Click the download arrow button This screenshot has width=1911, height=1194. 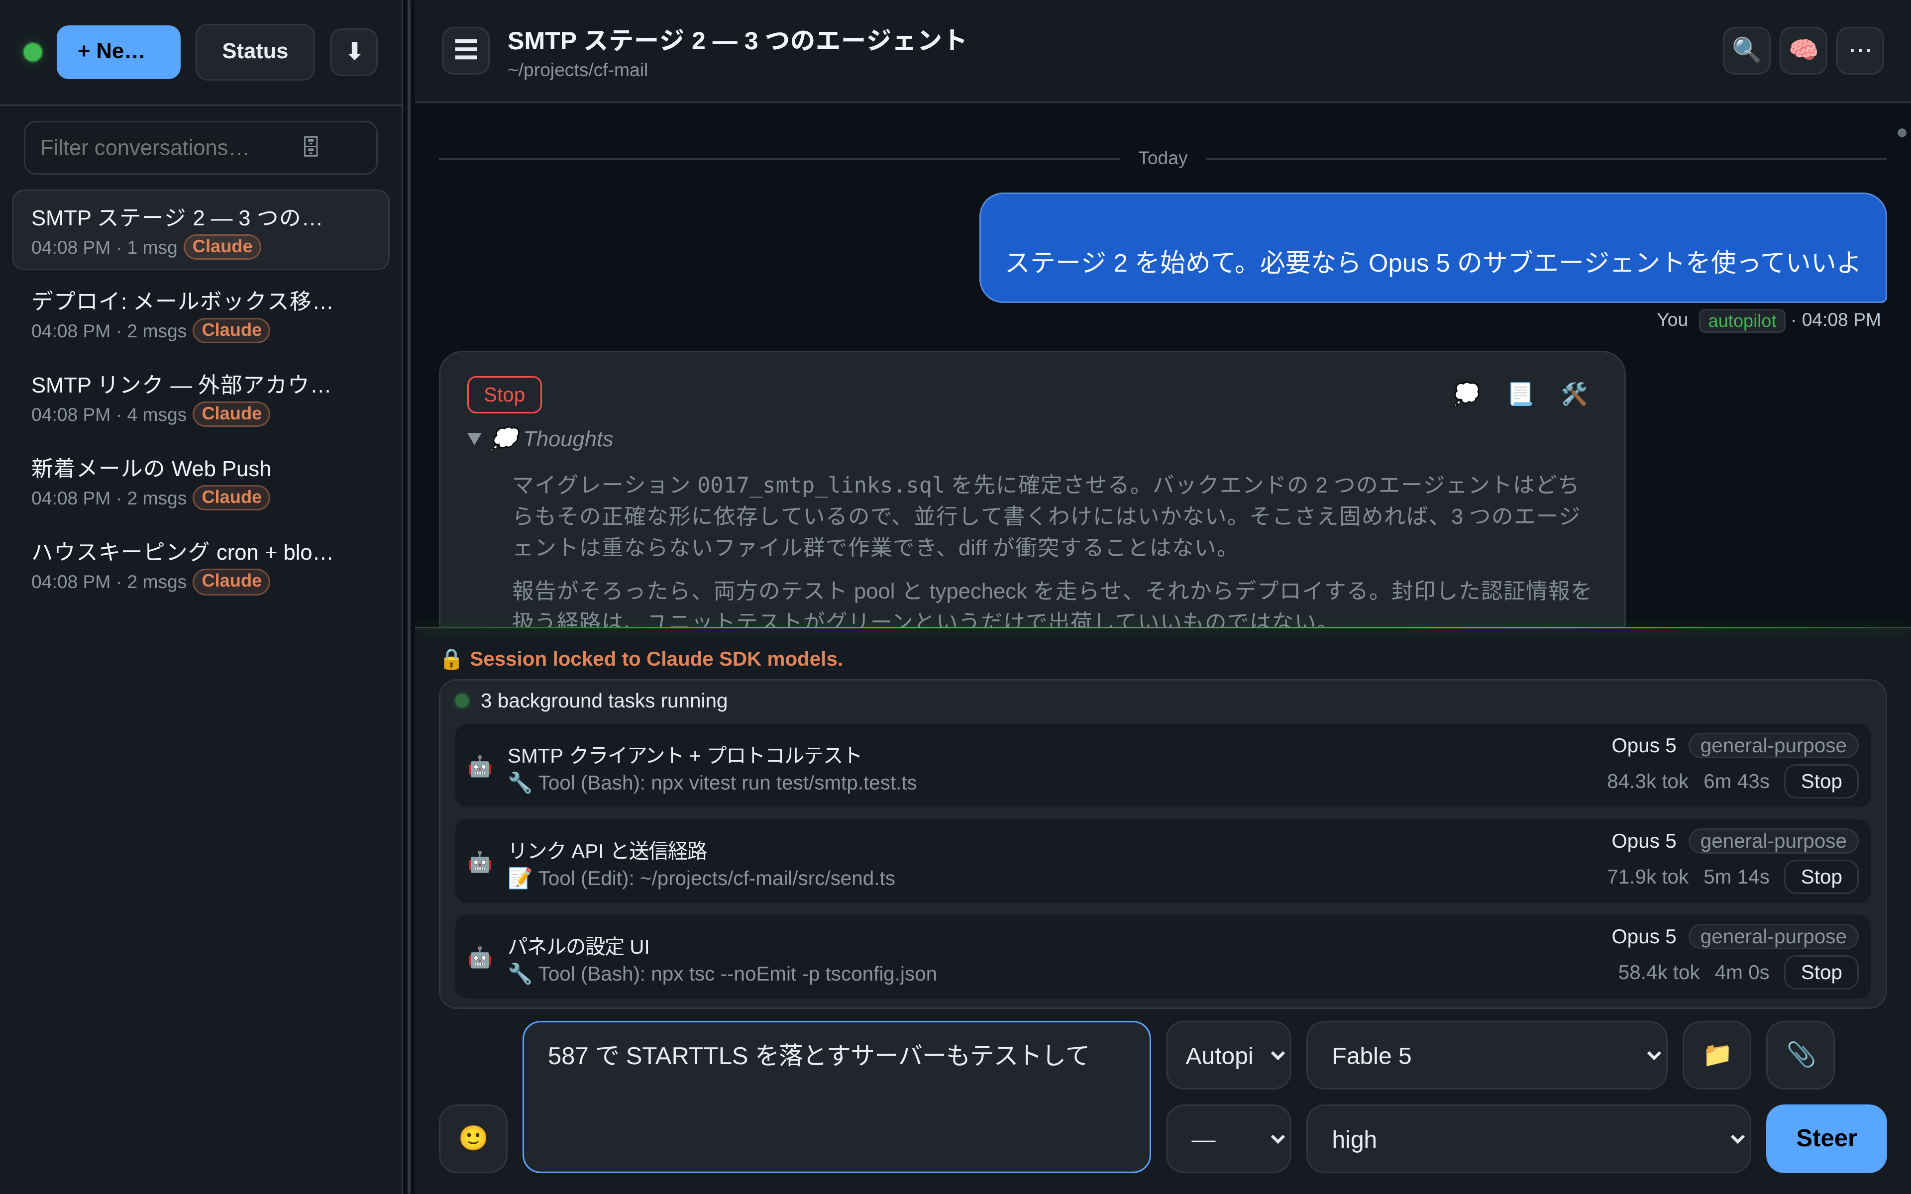tap(354, 52)
